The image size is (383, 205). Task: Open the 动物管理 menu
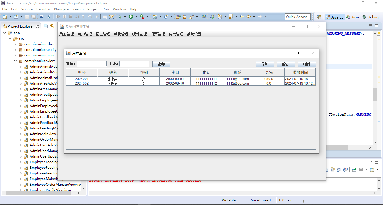coord(121,34)
